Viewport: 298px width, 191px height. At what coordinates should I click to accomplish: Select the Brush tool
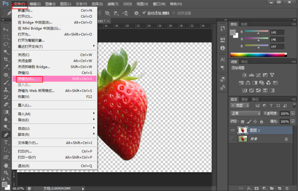click(6, 82)
